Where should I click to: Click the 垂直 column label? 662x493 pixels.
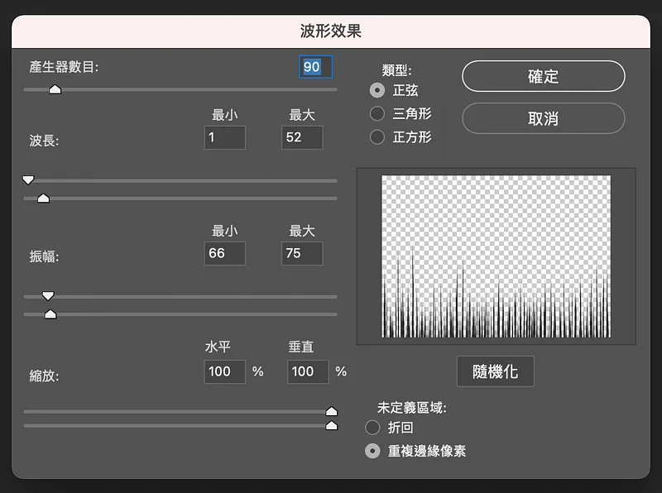pyautogui.click(x=301, y=347)
